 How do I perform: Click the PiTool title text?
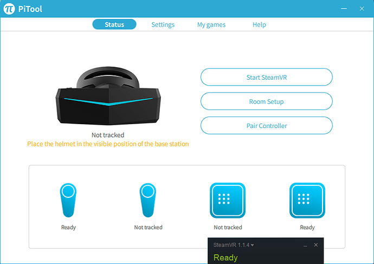point(30,9)
